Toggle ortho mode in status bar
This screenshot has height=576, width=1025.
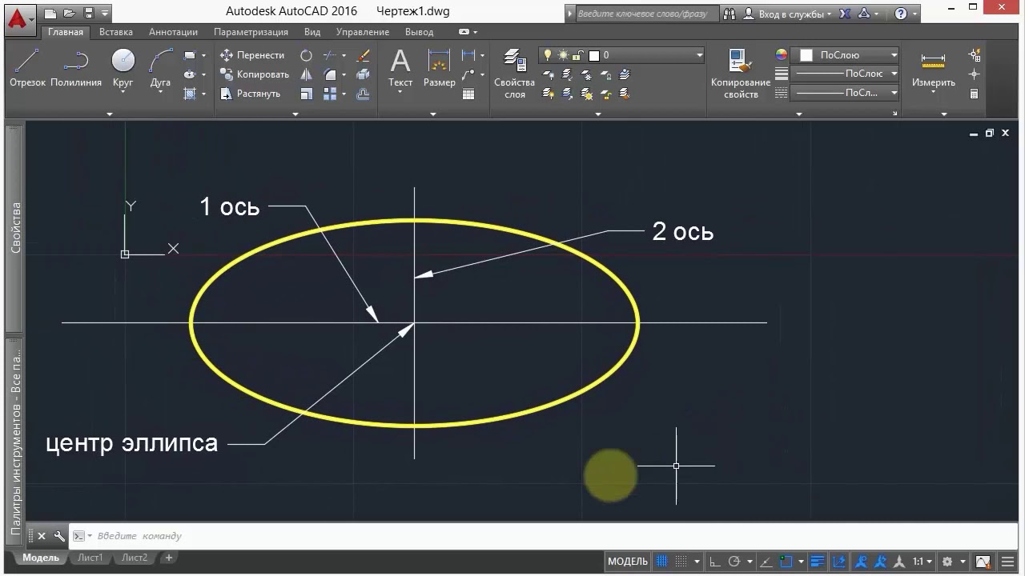point(715,562)
